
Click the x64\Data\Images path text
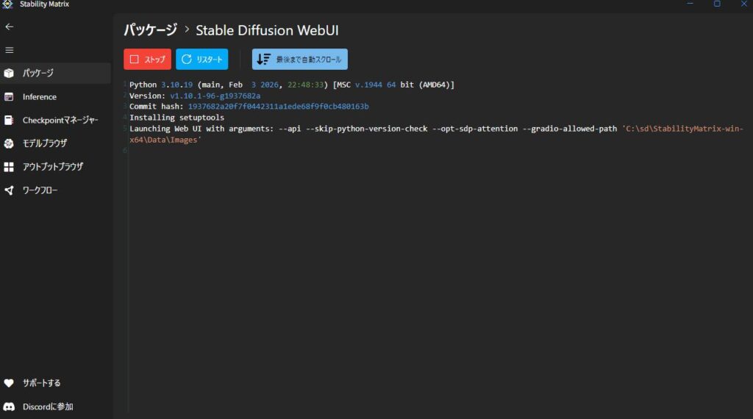[x=165, y=140]
